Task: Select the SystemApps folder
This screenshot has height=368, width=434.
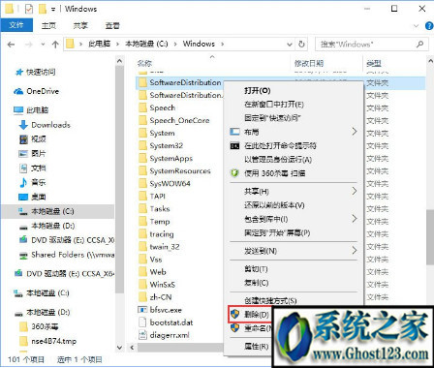Action: 171,158
